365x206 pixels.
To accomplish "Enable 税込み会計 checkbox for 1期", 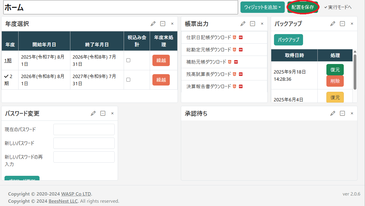I will [128, 60].
